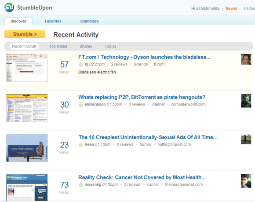The width and height of the screenshot is (255, 202).
Task: Click the StumbleUpon wordmark text
Action: [35, 7]
